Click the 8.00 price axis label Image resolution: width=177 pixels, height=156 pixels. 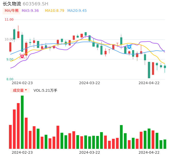point(10,79)
